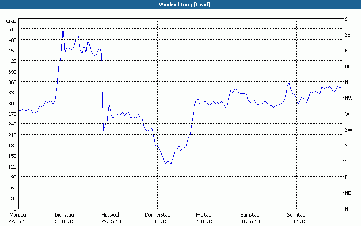Select the N compass label level with 360

point(347,82)
